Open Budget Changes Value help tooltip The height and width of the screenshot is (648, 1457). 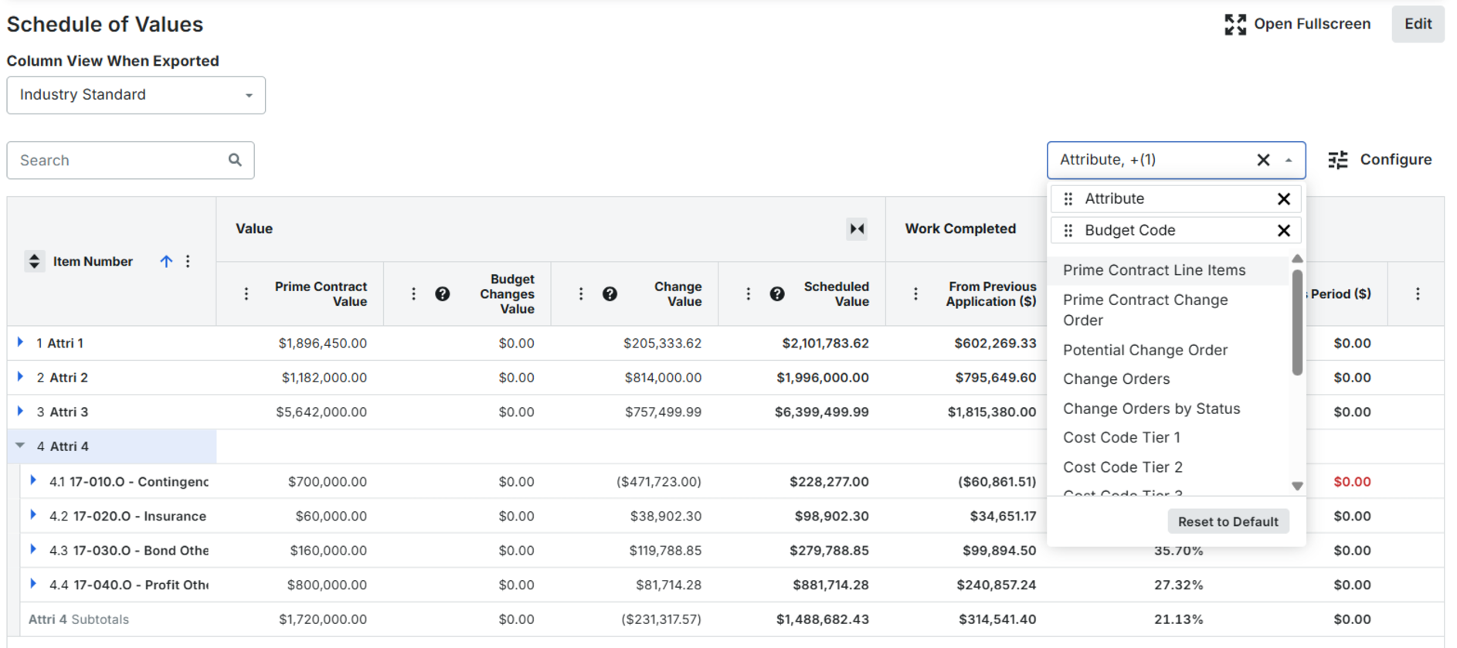[x=443, y=294]
